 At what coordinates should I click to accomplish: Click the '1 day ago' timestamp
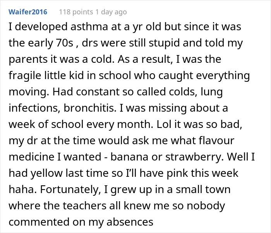(x=111, y=12)
